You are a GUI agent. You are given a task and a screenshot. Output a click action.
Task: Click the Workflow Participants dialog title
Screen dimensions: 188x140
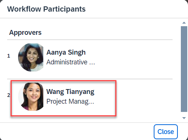[x=46, y=9]
